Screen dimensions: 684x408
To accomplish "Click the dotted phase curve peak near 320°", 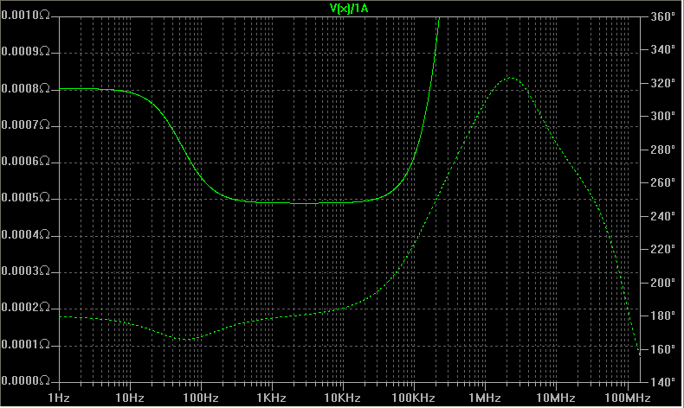I will pyautogui.click(x=510, y=78).
